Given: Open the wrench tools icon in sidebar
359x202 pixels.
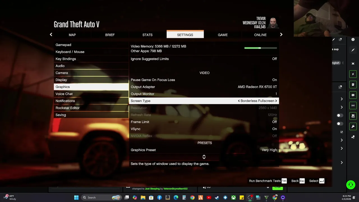Looking at the screenshot, I should (x=353, y=127).
